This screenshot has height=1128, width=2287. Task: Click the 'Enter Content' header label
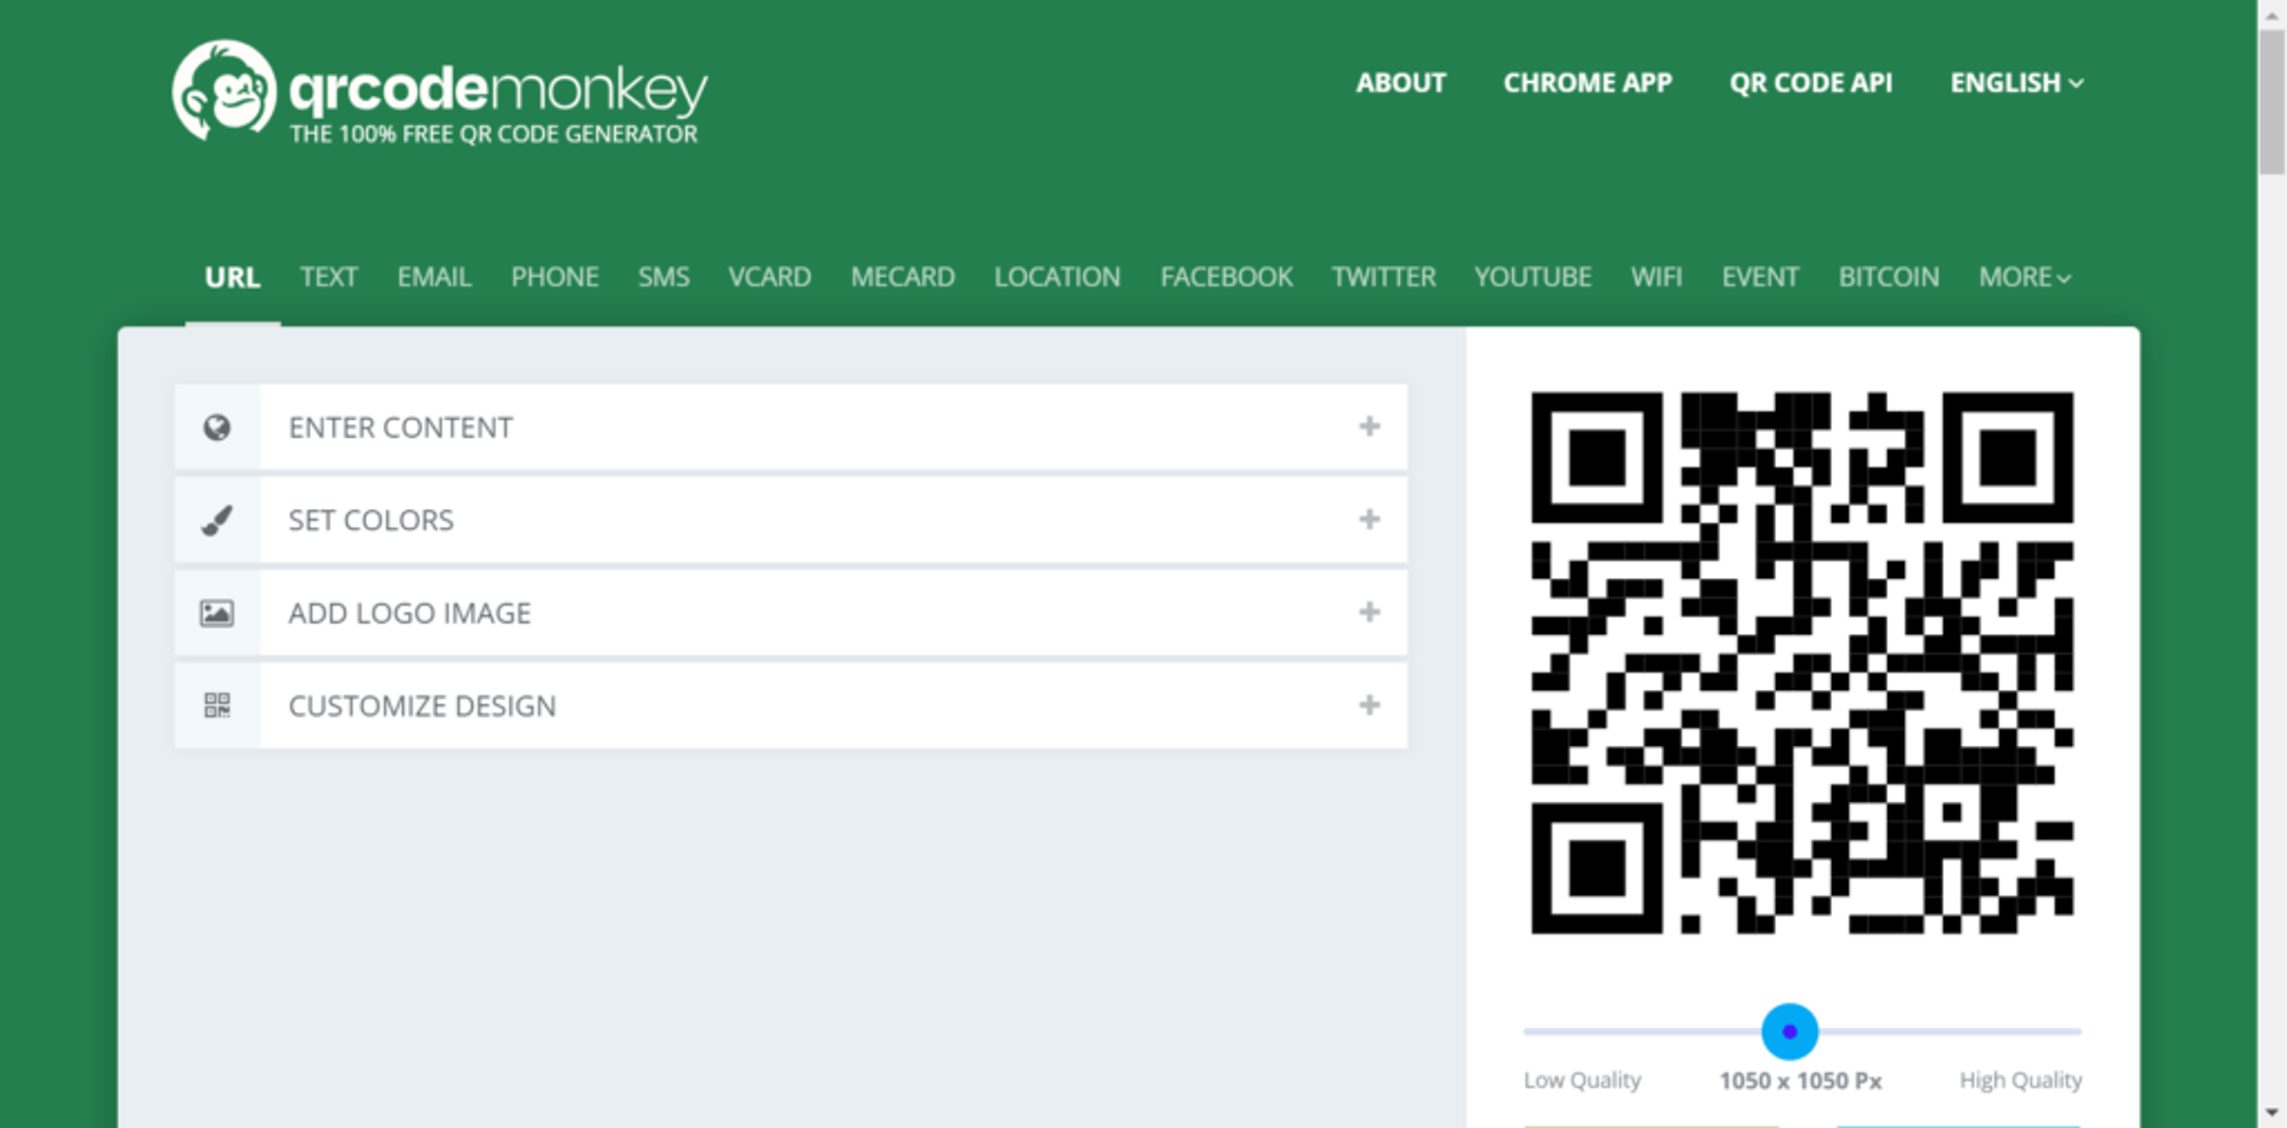click(x=400, y=428)
